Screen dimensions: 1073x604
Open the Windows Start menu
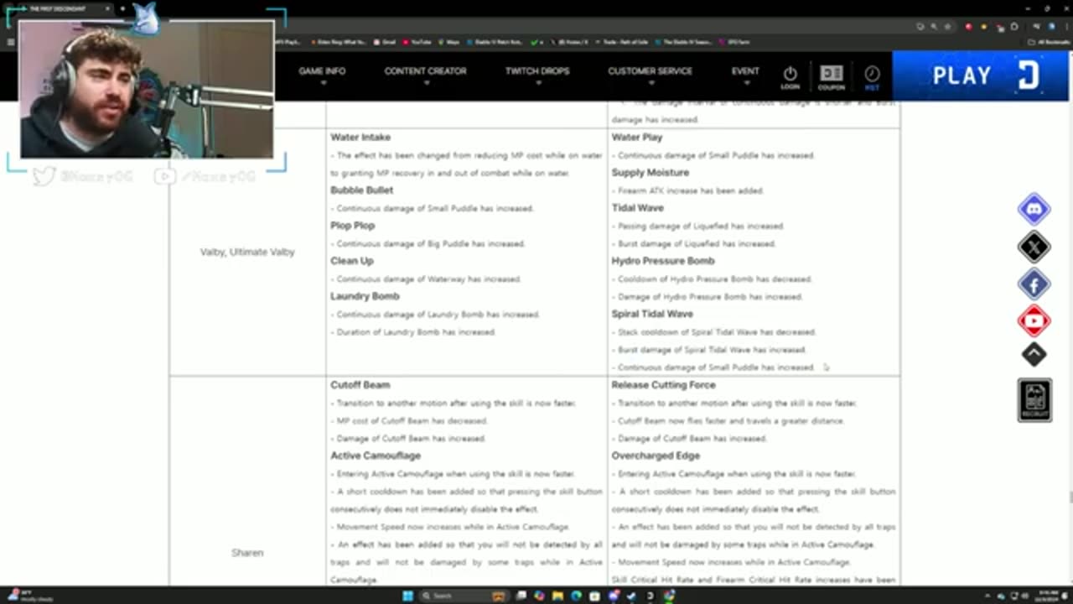[408, 596]
